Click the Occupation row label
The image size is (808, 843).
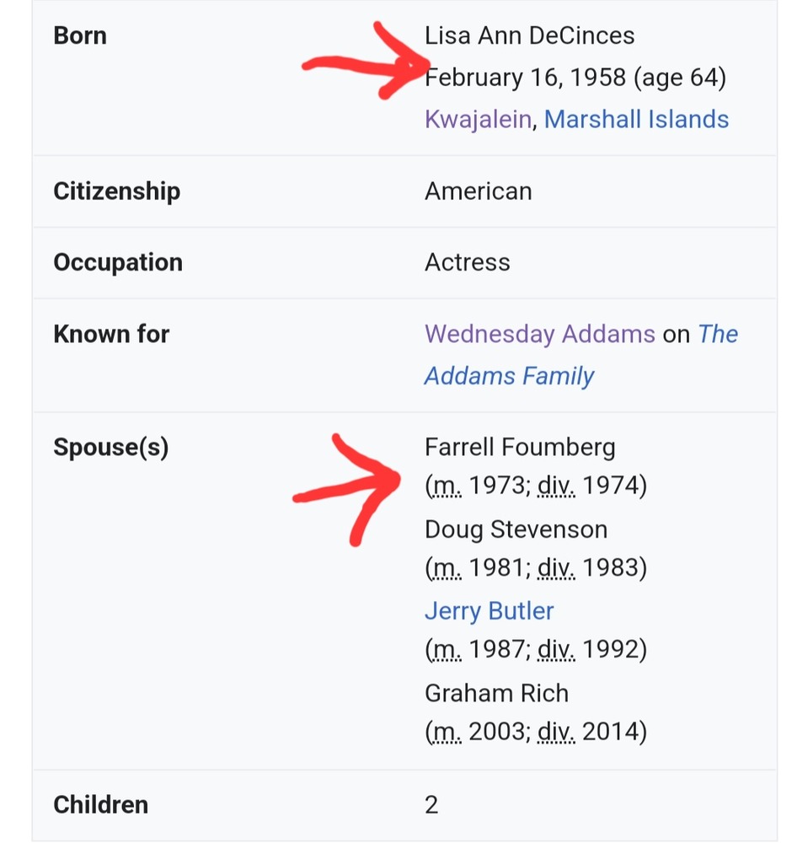pyautogui.click(x=118, y=263)
